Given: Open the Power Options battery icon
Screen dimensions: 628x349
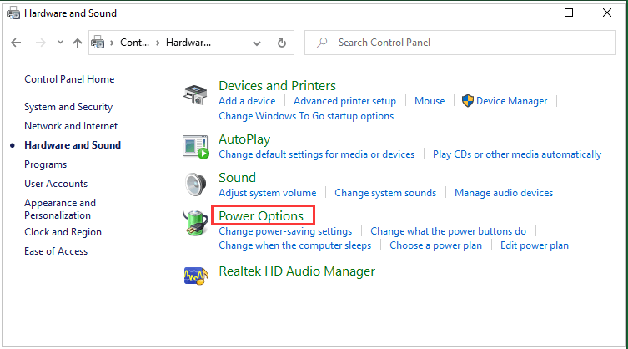Looking at the screenshot, I should [x=195, y=223].
